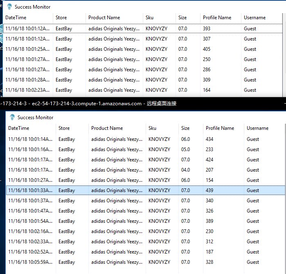Screen dimensions: 286x274
Task: Click the 10:01:28 timestamp in upper table
Action: pyautogui.click(x=27, y=80)
